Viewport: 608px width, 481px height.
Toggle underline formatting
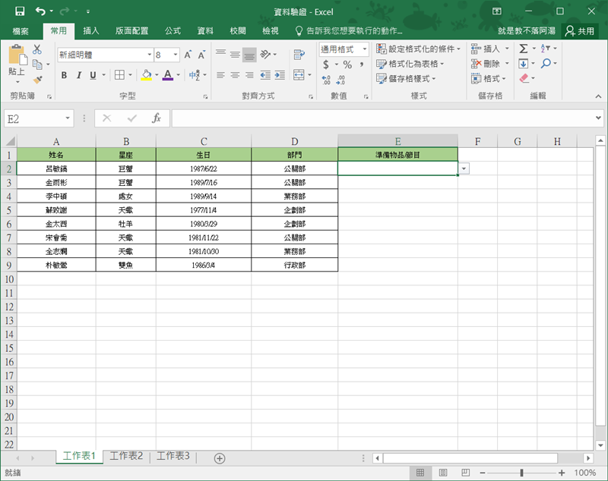click(93, 75)
